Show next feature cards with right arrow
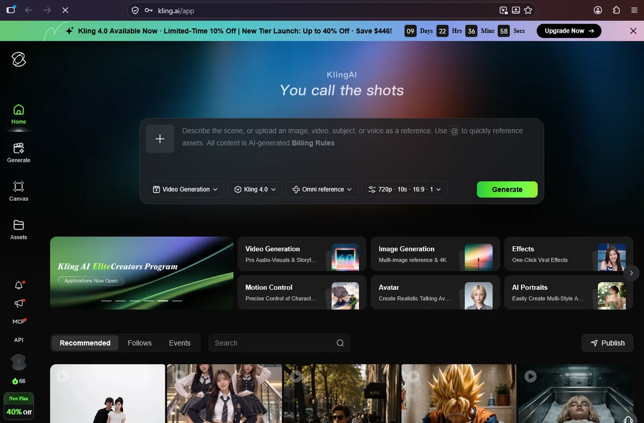 631,273
